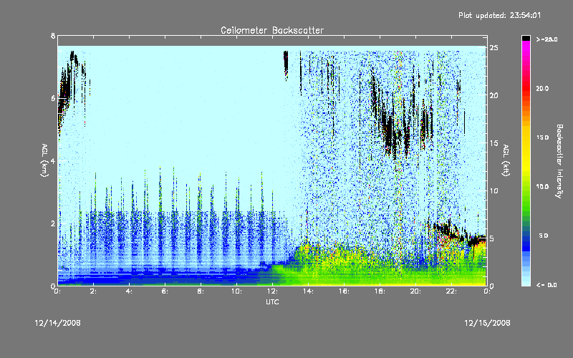Click the end date 12/15/2008 label
Viewport: 573px width, 358px height.
point(487,323)
